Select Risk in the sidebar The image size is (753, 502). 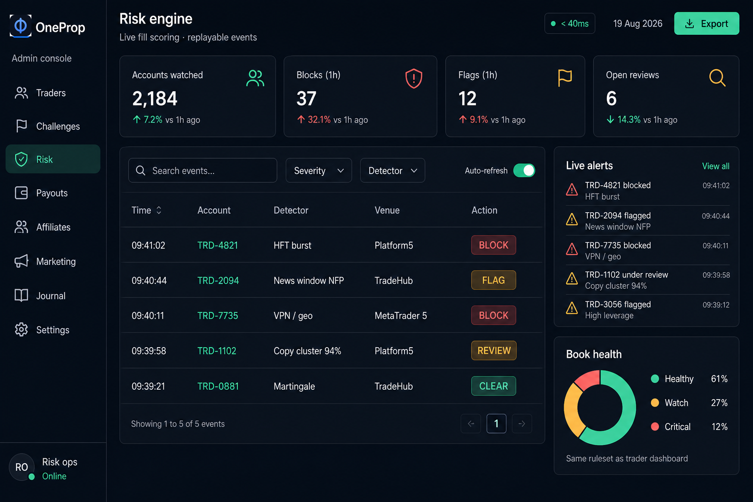pyautogui.click(x=53, y=159)
